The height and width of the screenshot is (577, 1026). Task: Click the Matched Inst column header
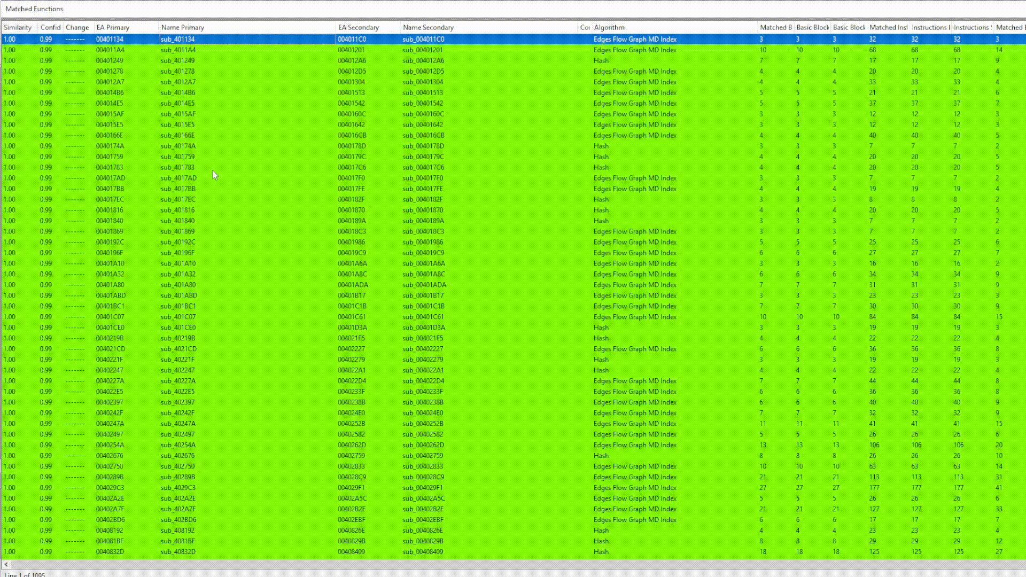point(888,27)
